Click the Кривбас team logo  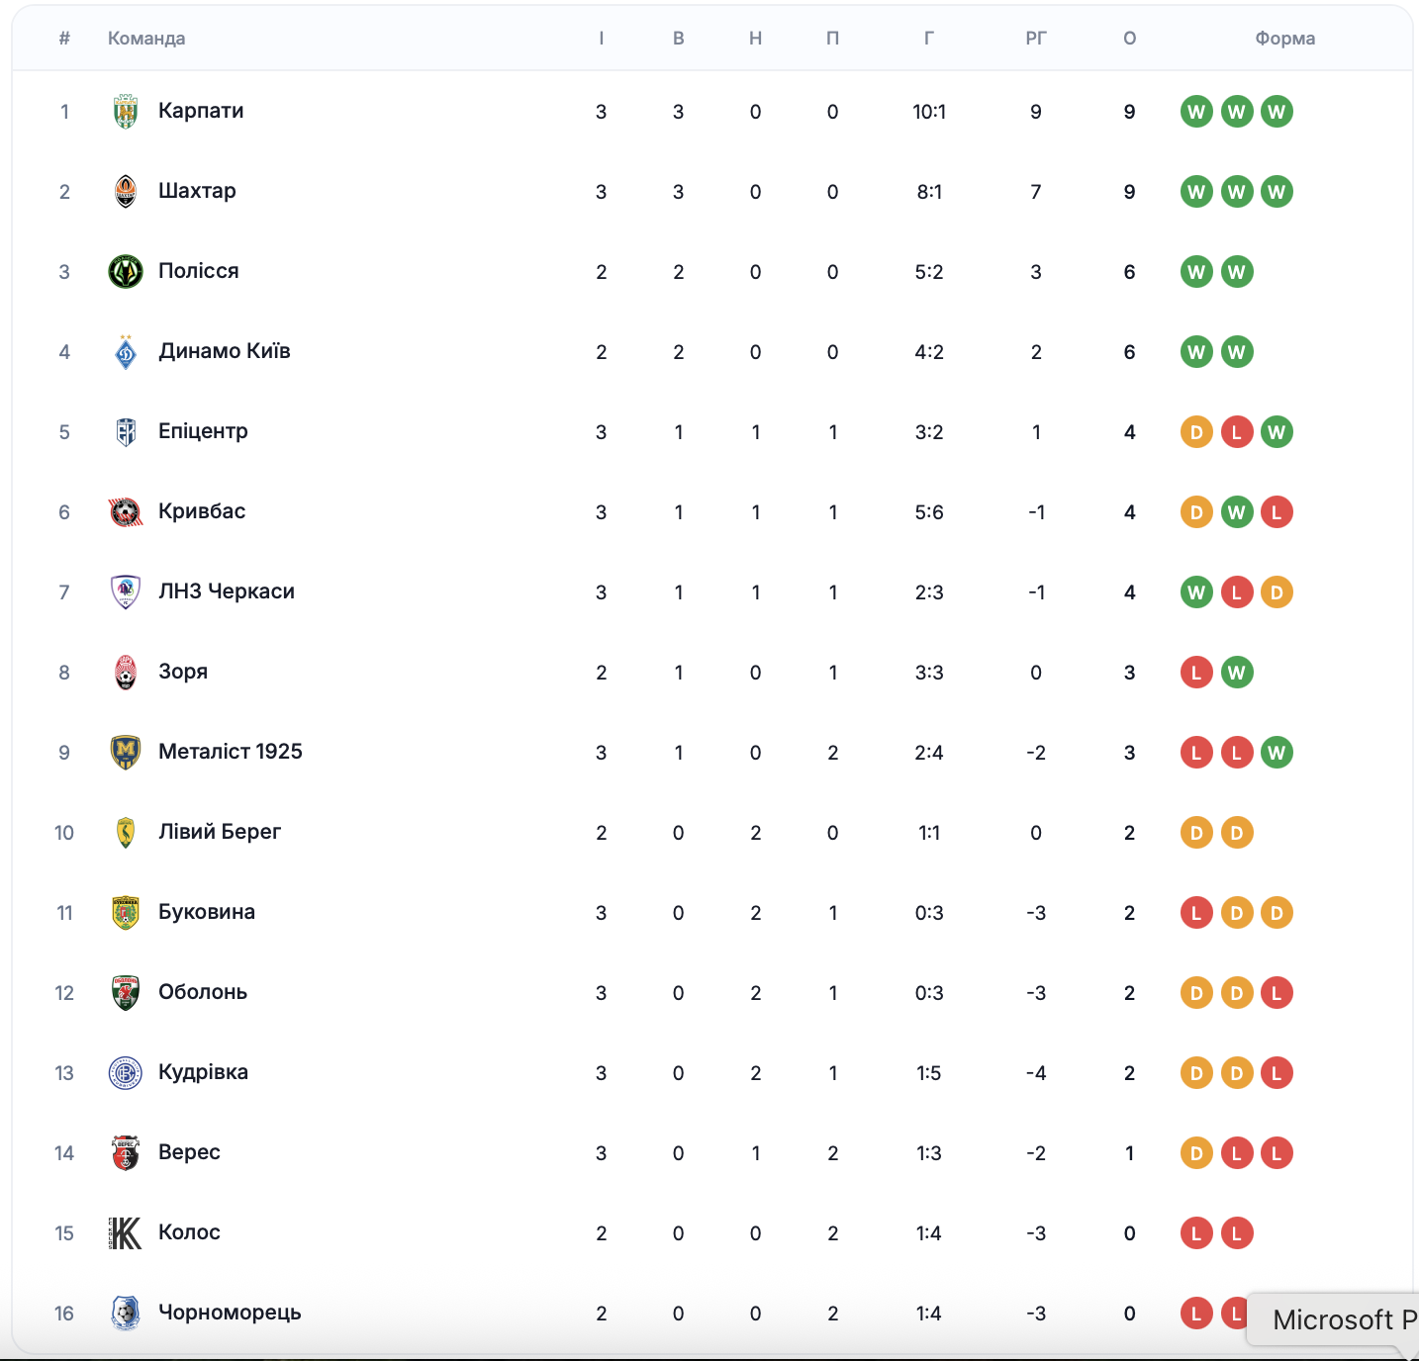pos(126,512)
